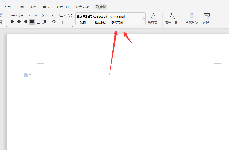This screenshot has width=229, height=150.
Task: Click the sort text icon
Action: click(x=54, y=15)
